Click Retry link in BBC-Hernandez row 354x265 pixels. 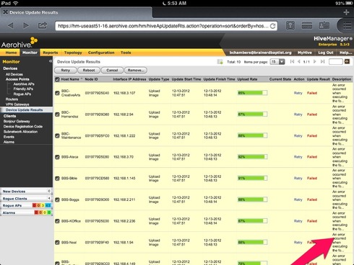point(298,114)
